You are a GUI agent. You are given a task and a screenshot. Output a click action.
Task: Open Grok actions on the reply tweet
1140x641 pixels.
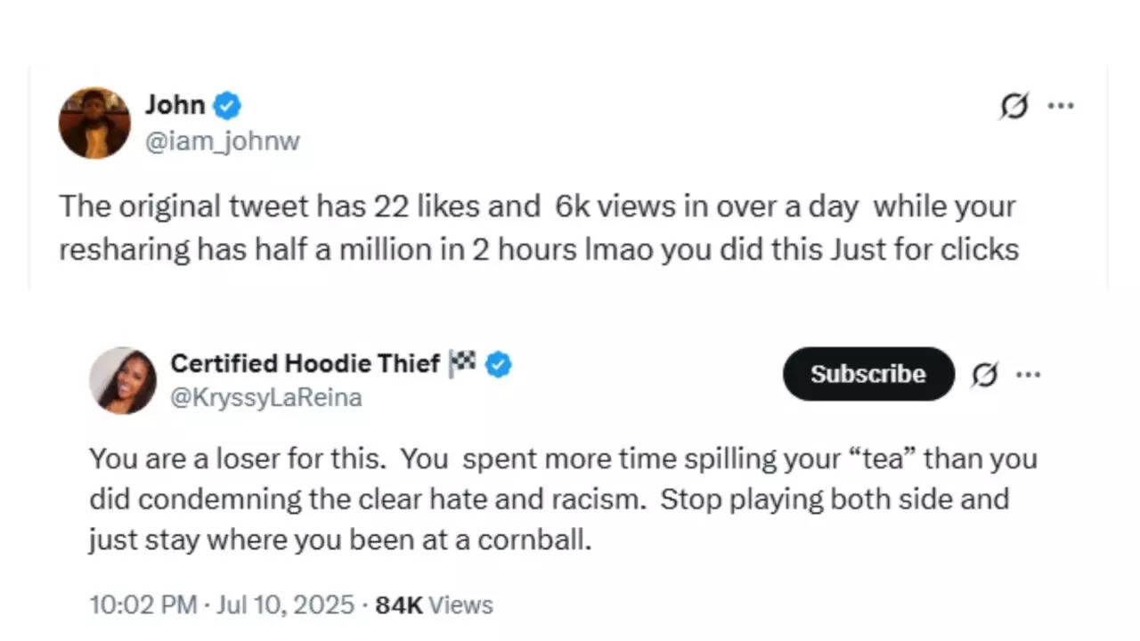click(985, 375)
